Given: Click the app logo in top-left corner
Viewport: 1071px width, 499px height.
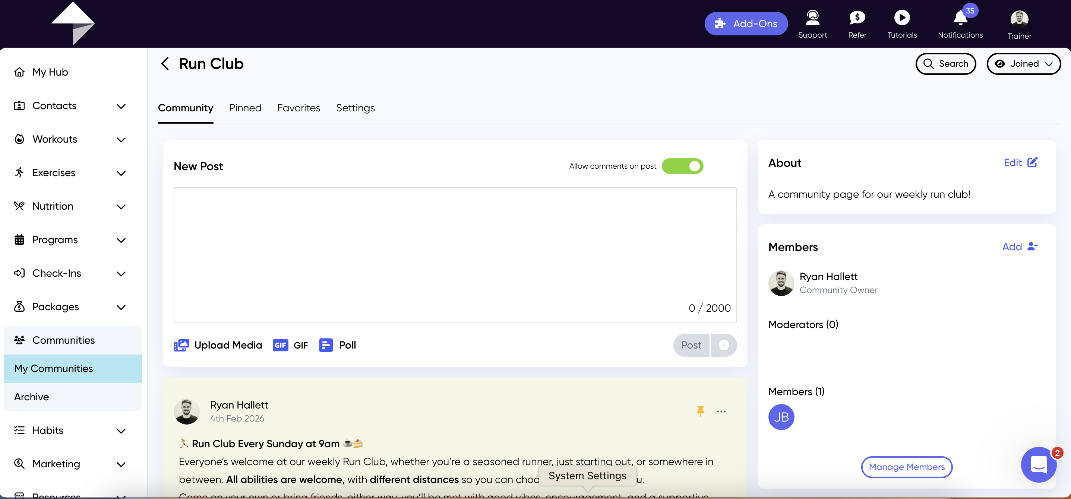Looking at the screenshot, I should click(73, 23).
